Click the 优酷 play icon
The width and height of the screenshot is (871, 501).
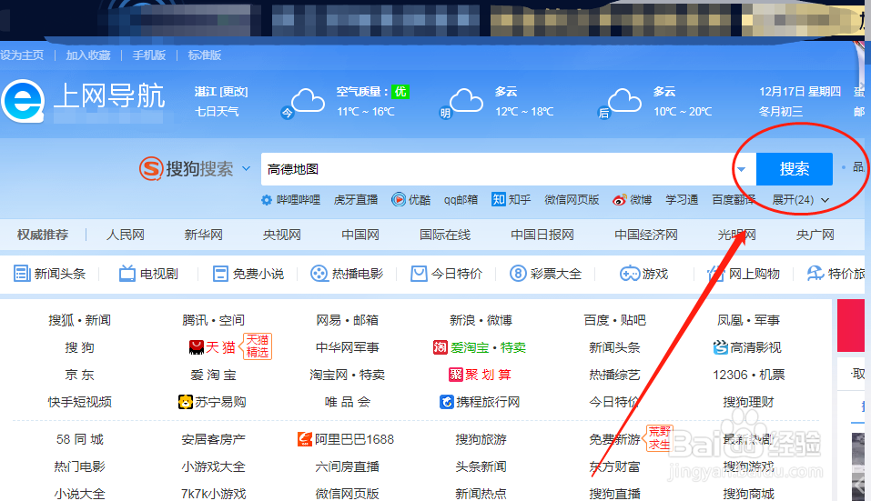tap(399, 200)
